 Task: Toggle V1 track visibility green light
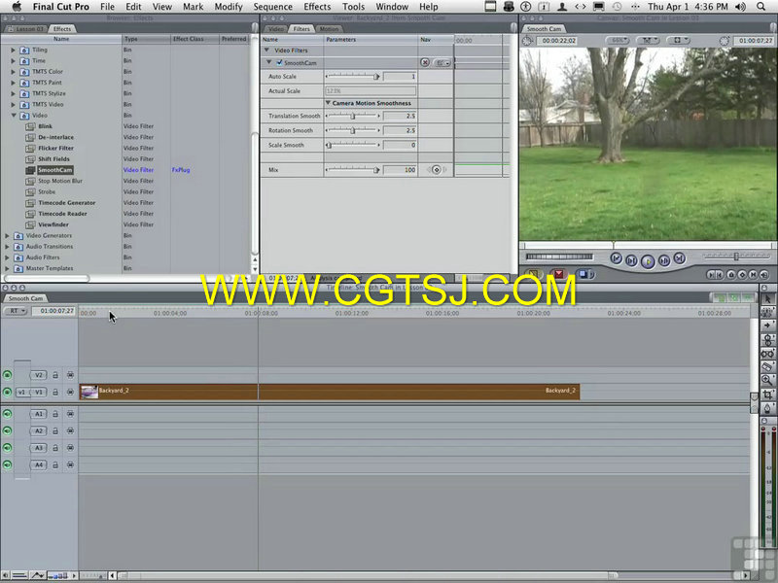7,393
